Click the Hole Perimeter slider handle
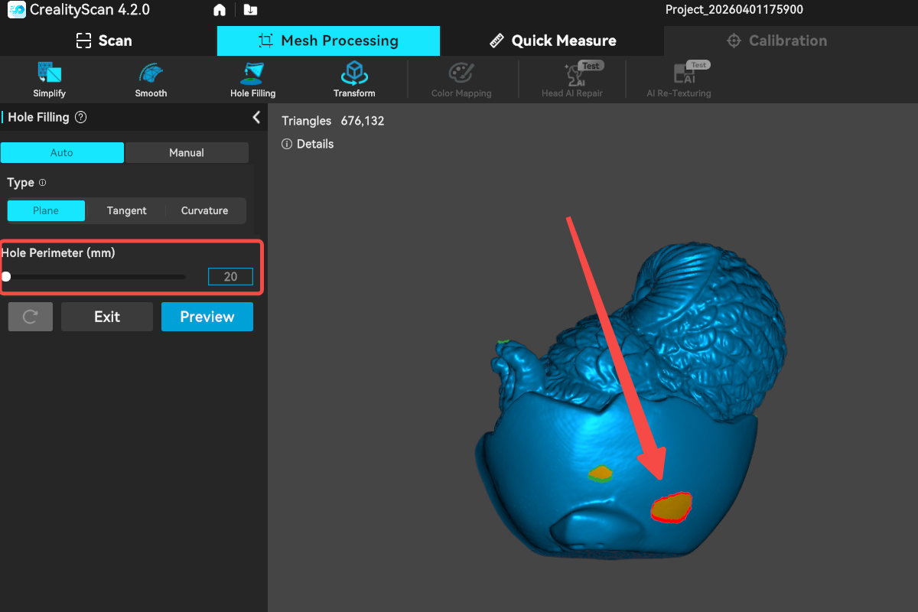918x612 pixels. coord(6,277)
